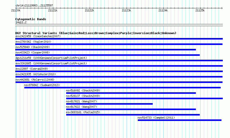Click the blue bar under esv2422459
Screen dimensions: 230x138
pyautogui.click(x=119, y=39)
